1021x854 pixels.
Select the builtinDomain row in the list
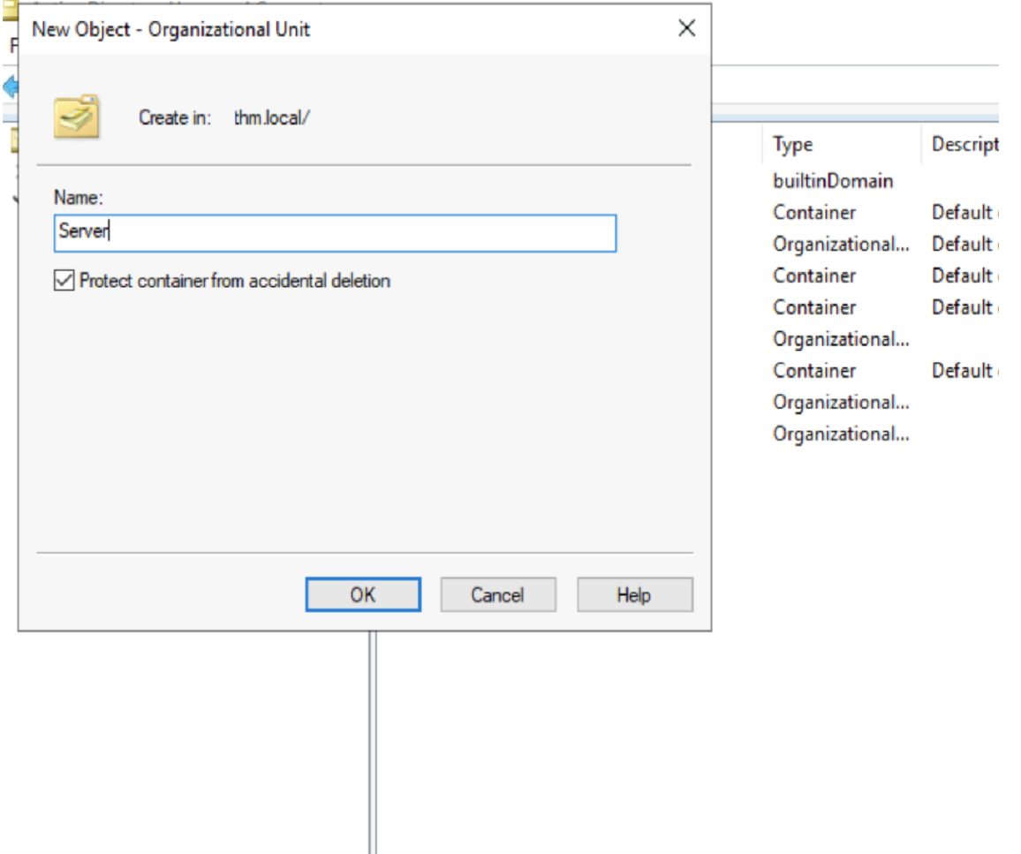[833, 180]
